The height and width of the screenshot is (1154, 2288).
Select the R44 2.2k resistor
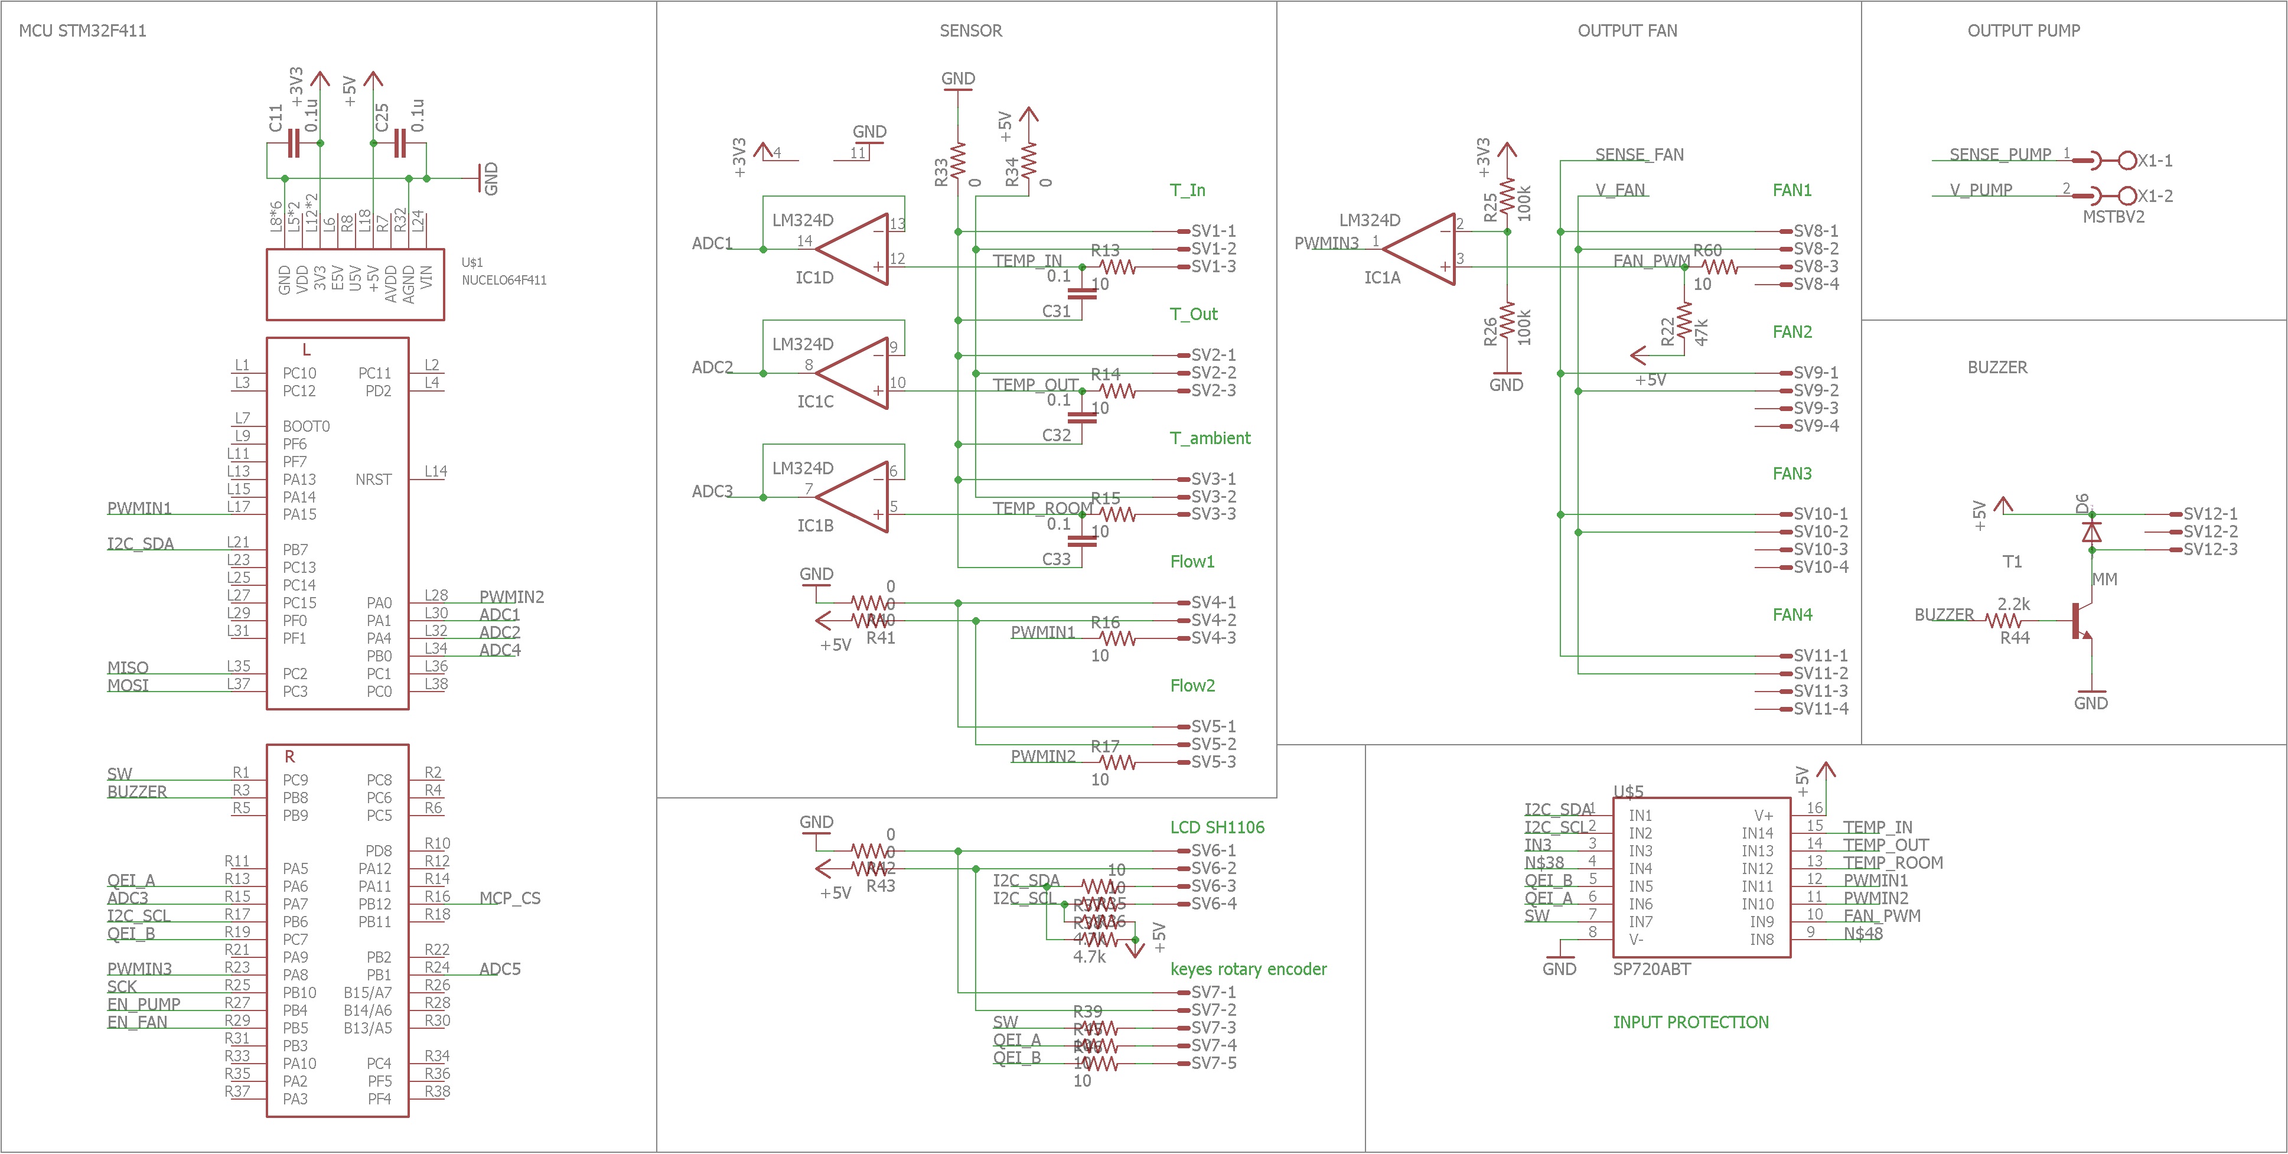(2003, 620)
